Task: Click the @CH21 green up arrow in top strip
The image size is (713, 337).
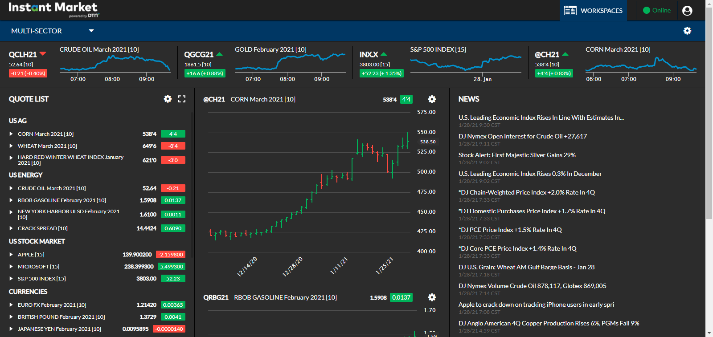Action: [x=565, y=54]
